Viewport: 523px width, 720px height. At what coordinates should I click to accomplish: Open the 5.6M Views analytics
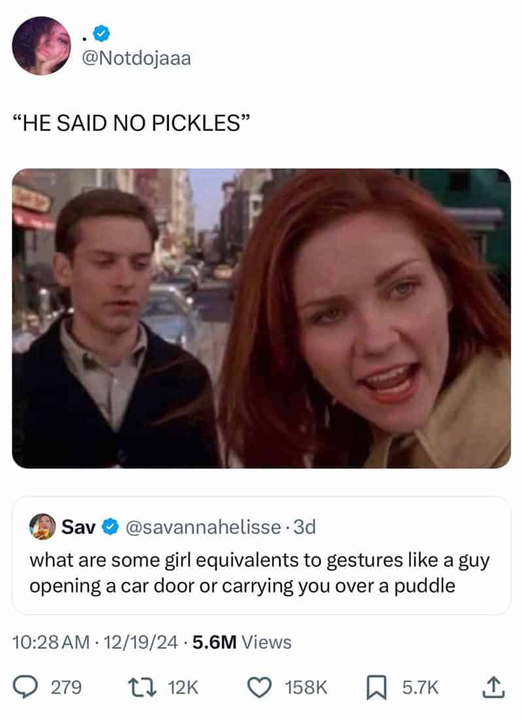click(242, 642)
